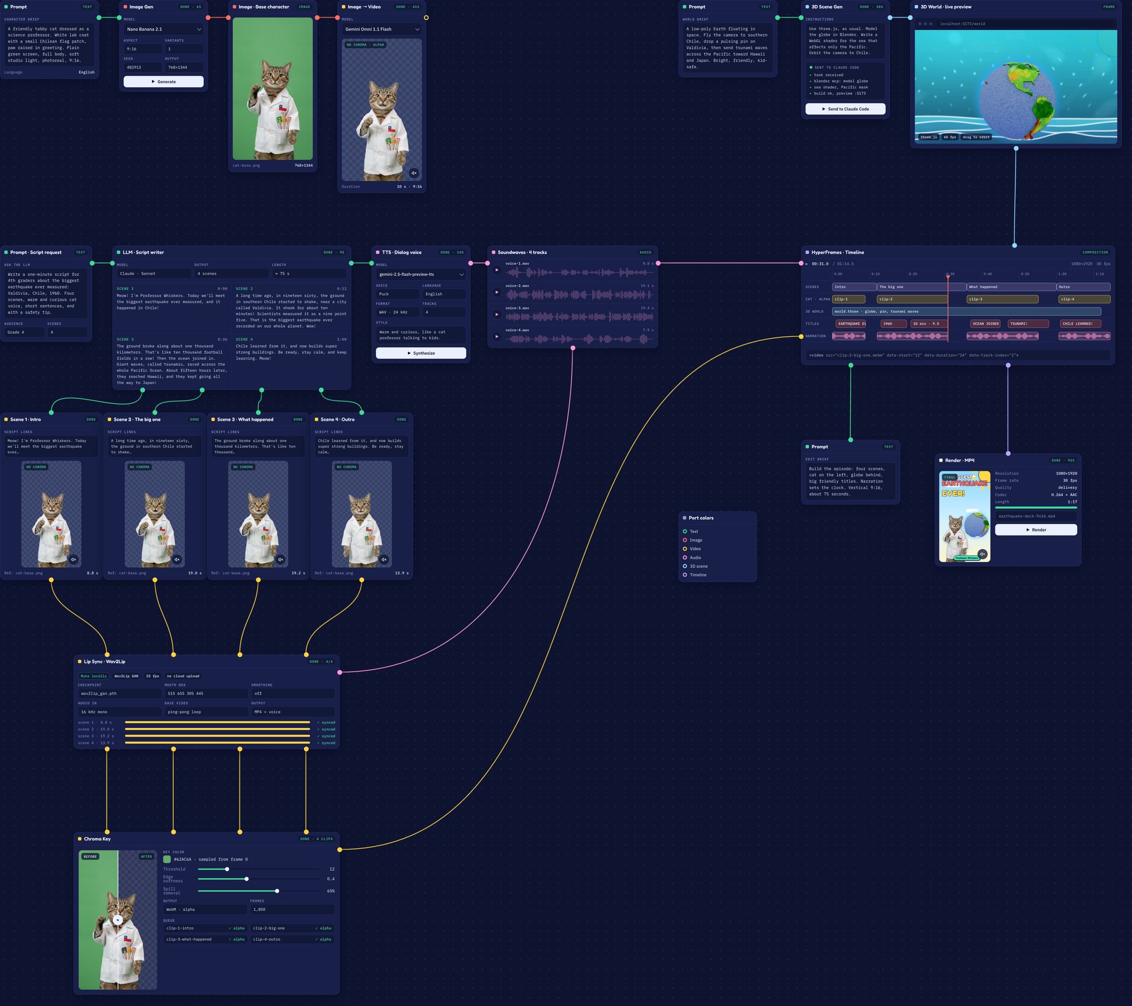The height and width of the screenshot is (1006, 1132).
Task: Unmute the Image to Video cat preview
Action: [414, 173]
